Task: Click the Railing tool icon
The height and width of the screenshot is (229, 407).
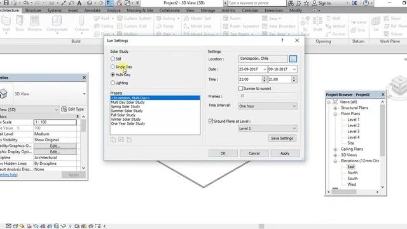Action: (x=159, y=18)
